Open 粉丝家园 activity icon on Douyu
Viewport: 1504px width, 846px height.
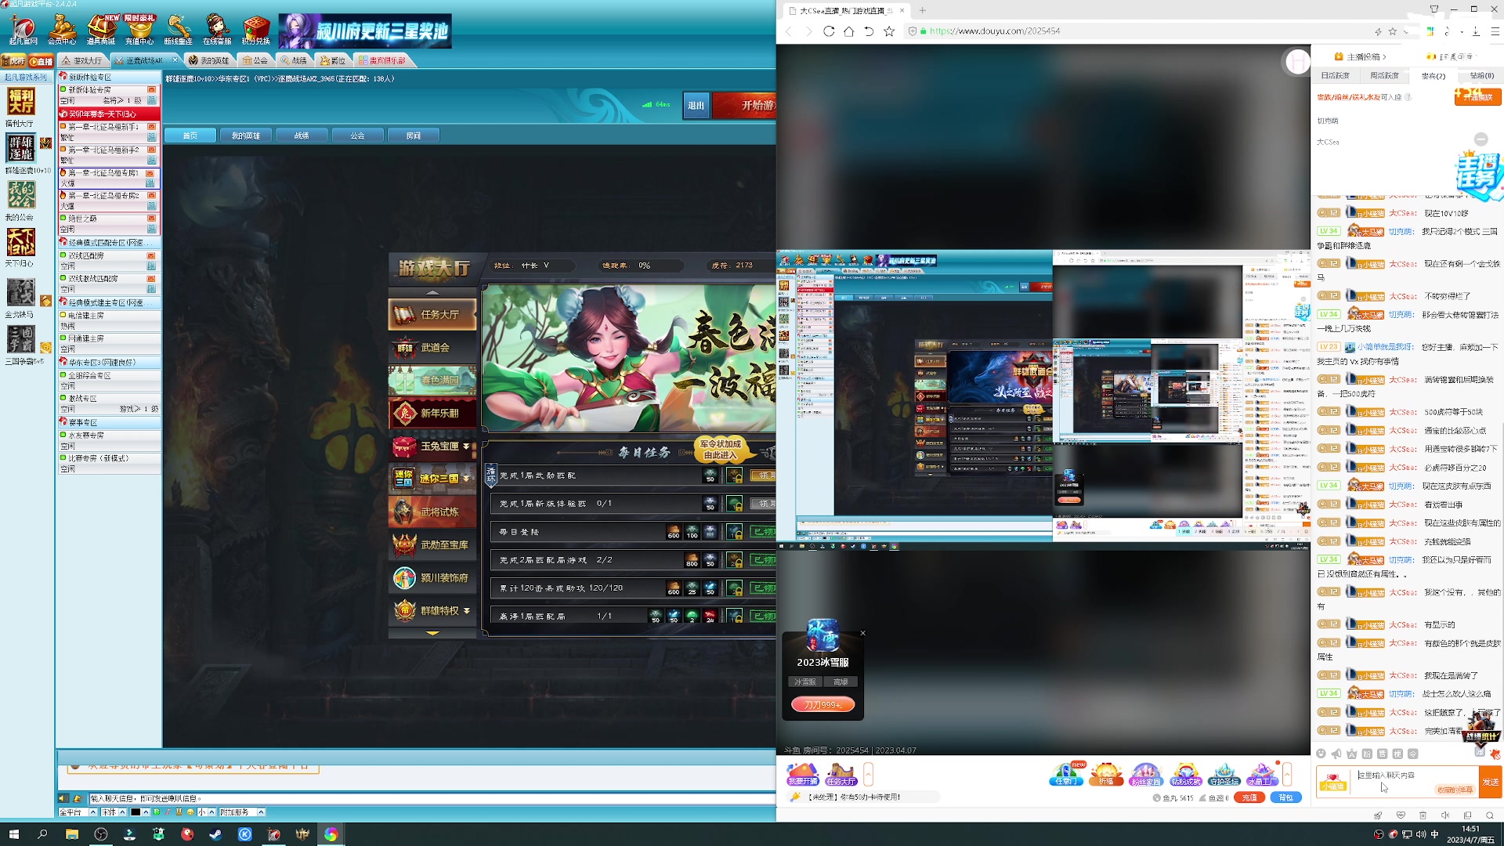1145,774
